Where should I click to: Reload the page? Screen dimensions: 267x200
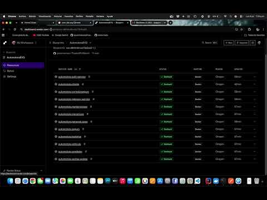15,29
